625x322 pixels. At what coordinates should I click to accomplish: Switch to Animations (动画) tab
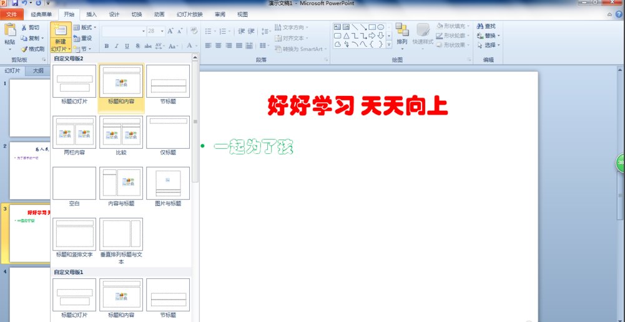coord(159,14)
